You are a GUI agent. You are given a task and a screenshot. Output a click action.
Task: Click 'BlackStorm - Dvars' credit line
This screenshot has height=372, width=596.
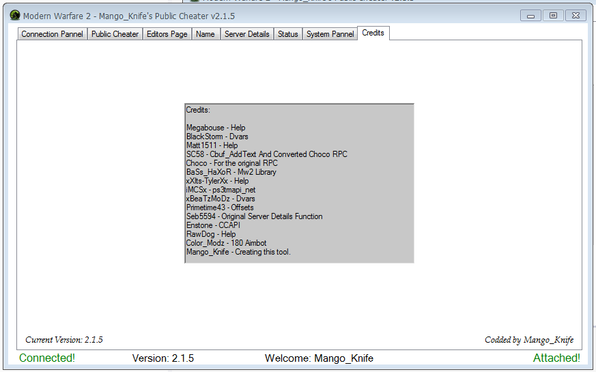tap(217, 137)
